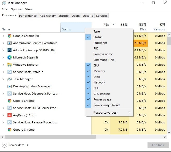
Task: Click the sort arrow above the 88% column
Action: click(x=113, y=24)
